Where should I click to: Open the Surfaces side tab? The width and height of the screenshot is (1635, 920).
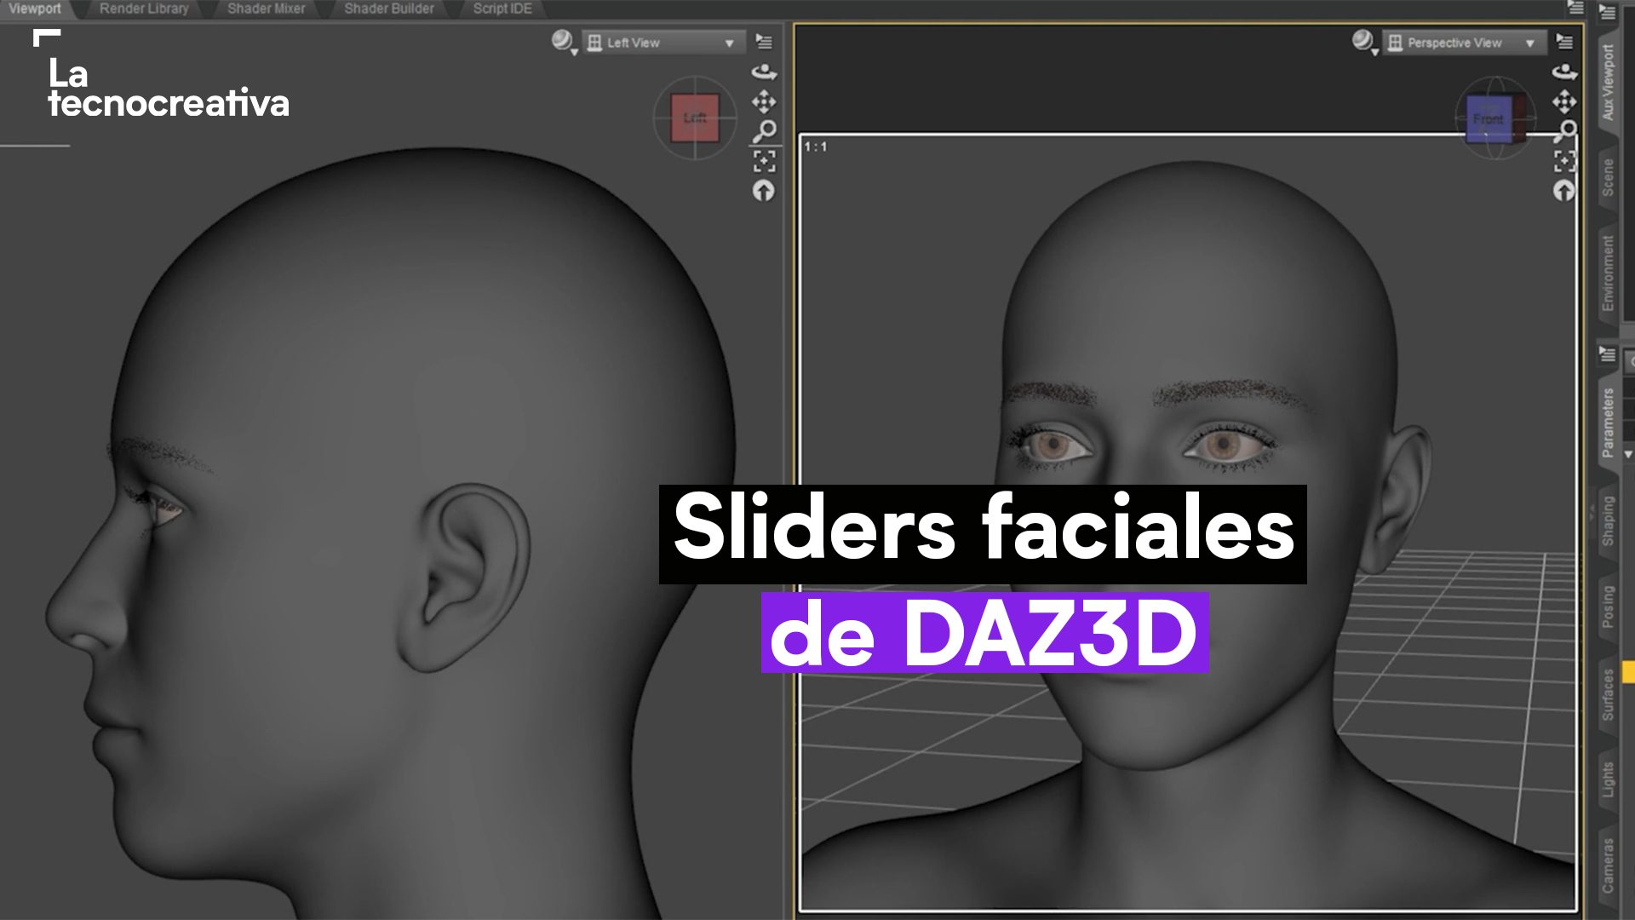point(1607,694)
